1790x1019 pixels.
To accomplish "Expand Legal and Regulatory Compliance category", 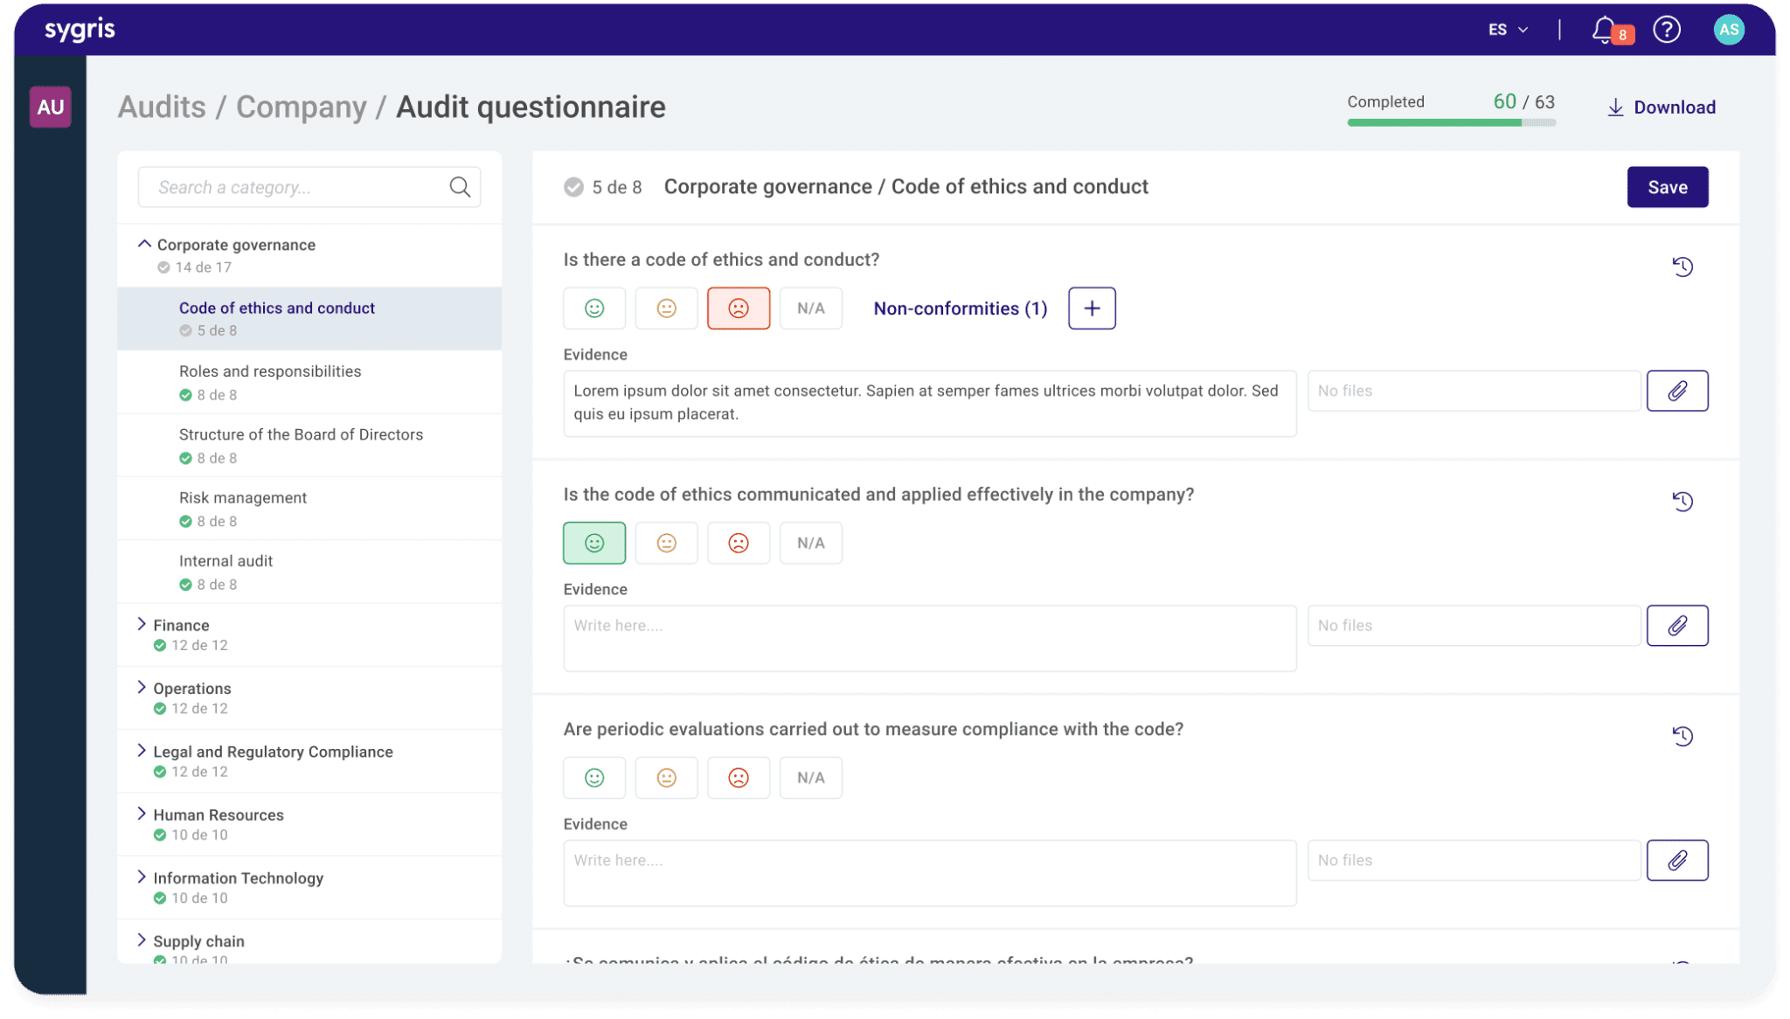I will [x=142, y=751].
